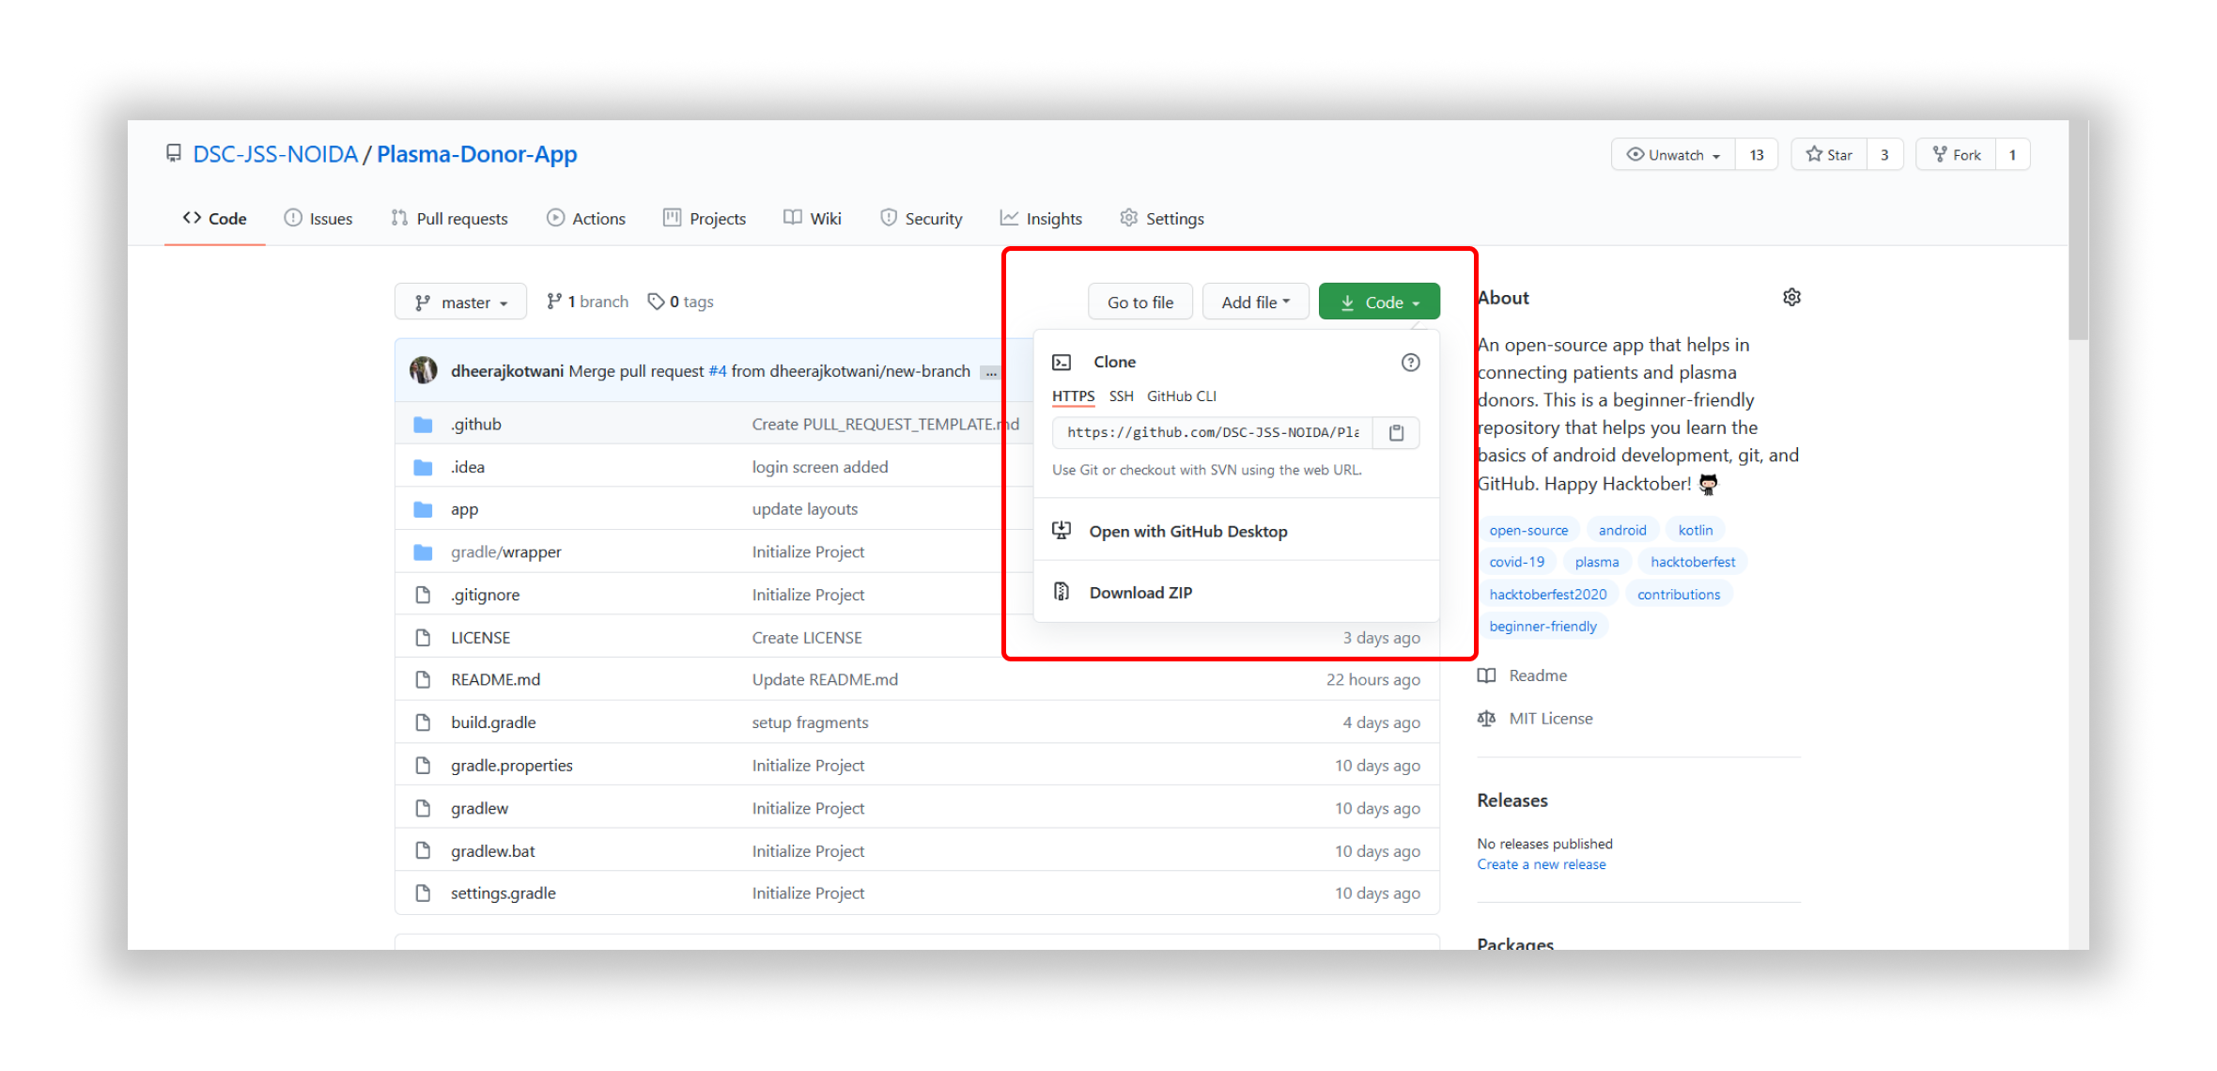The height and width of the screenshot is (1071, 2217).
Task: Switch to the SSH clone tab
Action: [x=1121, y=396]
